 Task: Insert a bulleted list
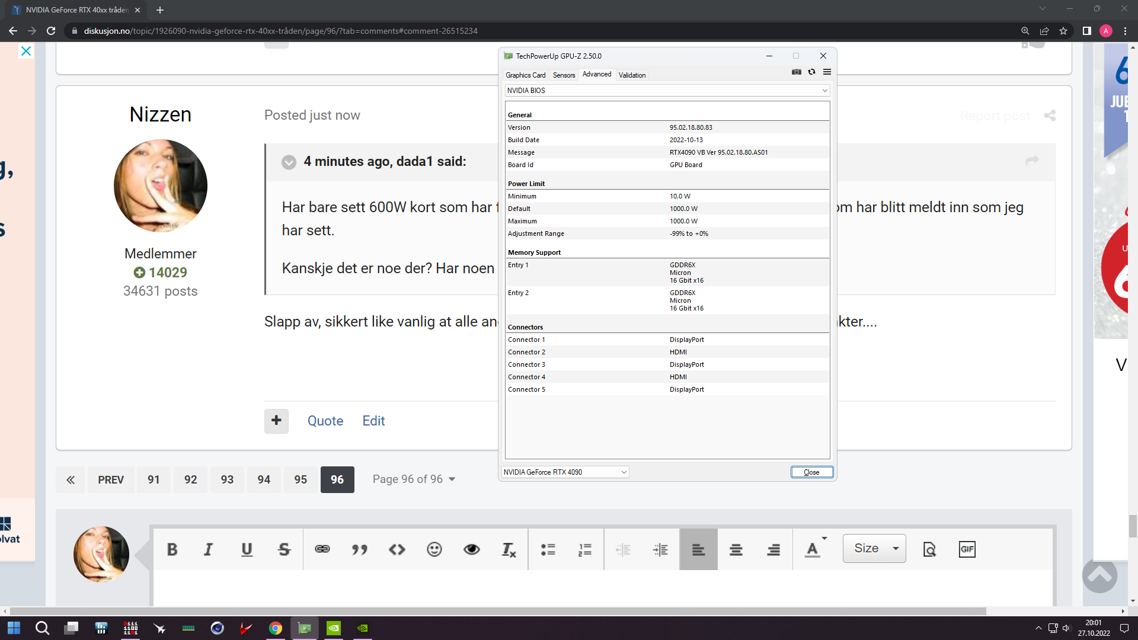[x=548, y=549]
